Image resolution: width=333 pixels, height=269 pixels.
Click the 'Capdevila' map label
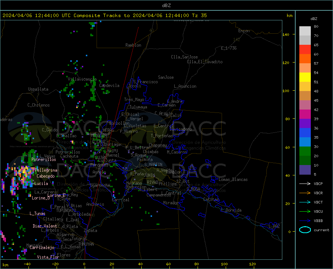coord(109,85)
